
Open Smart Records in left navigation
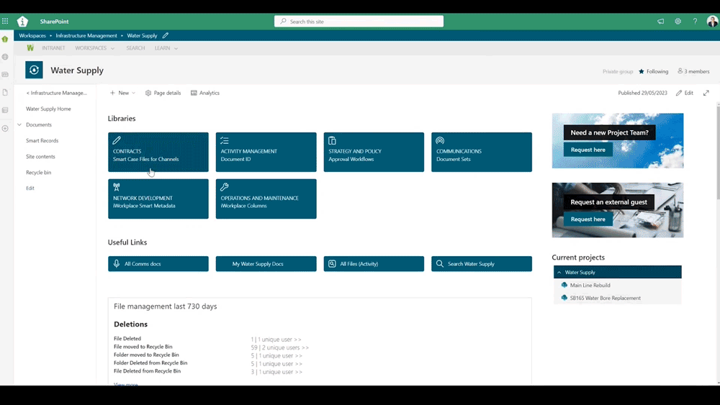[x=42, y=141]
